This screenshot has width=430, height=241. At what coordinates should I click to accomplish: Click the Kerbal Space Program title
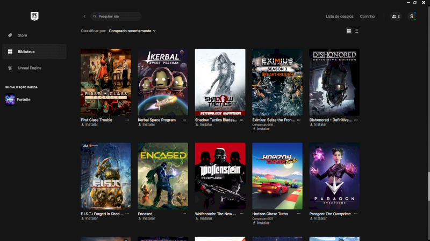[157, 120]
